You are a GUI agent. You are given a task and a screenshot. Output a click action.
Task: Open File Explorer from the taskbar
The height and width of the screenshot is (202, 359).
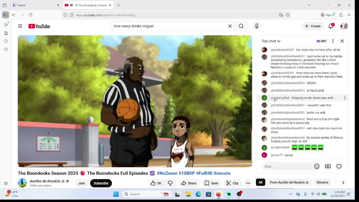click(188, 194)
